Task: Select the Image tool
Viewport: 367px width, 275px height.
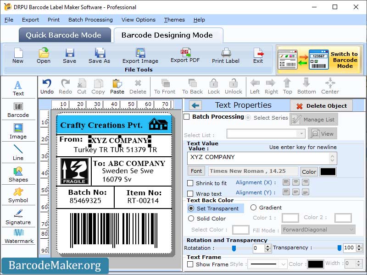Action: point(18,131)
